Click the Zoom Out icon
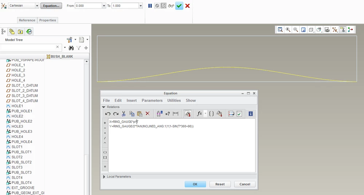 [295, 30]
